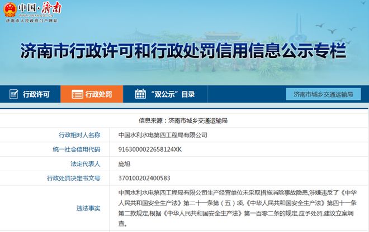Screen dimensions: 369x232
Task: Click 济南市人民政府门户网站 subtitle text
Action: (32, 21)
